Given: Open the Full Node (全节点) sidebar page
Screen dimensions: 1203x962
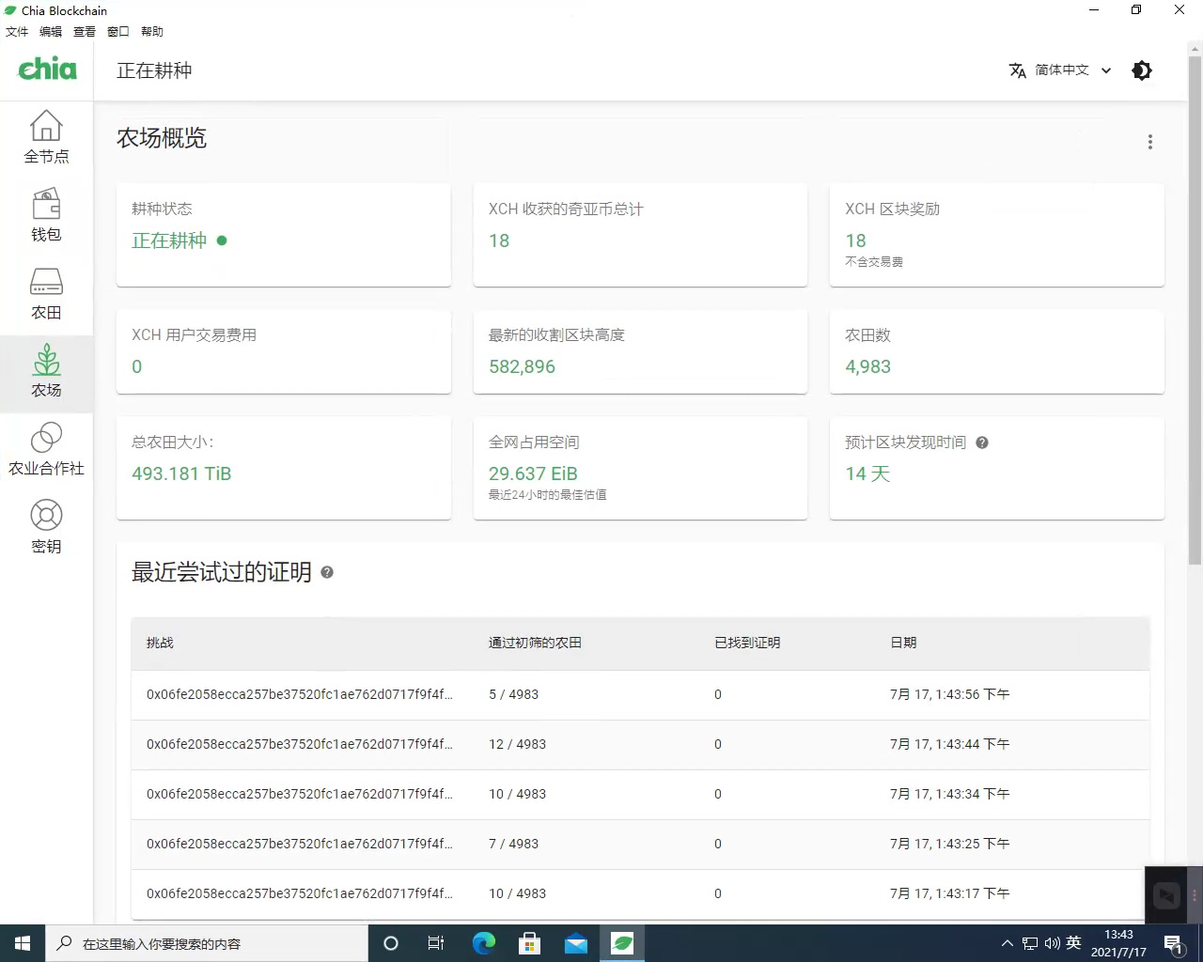Looking at the screenshot, I should click(x=46, y=137).
